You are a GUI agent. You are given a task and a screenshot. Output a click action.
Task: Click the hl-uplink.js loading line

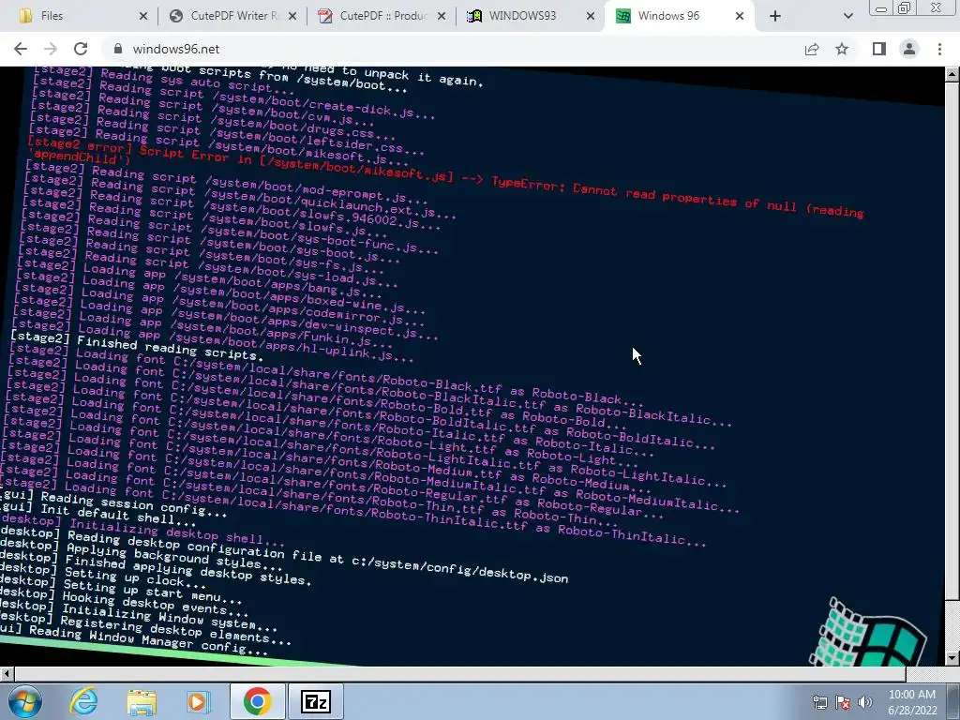point(212,339)
